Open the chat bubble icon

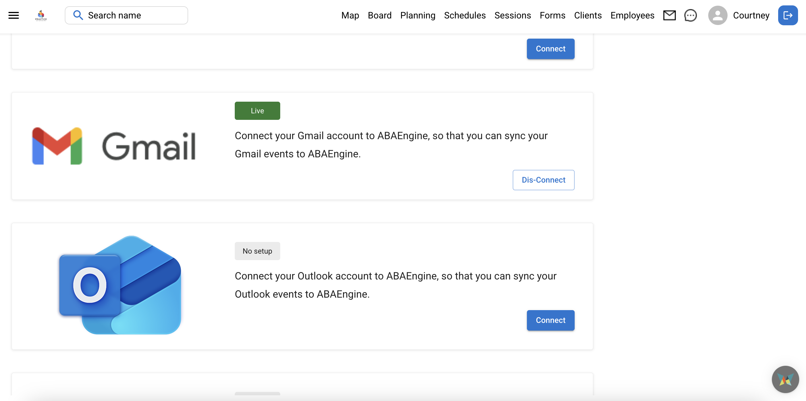click(690, 15)
